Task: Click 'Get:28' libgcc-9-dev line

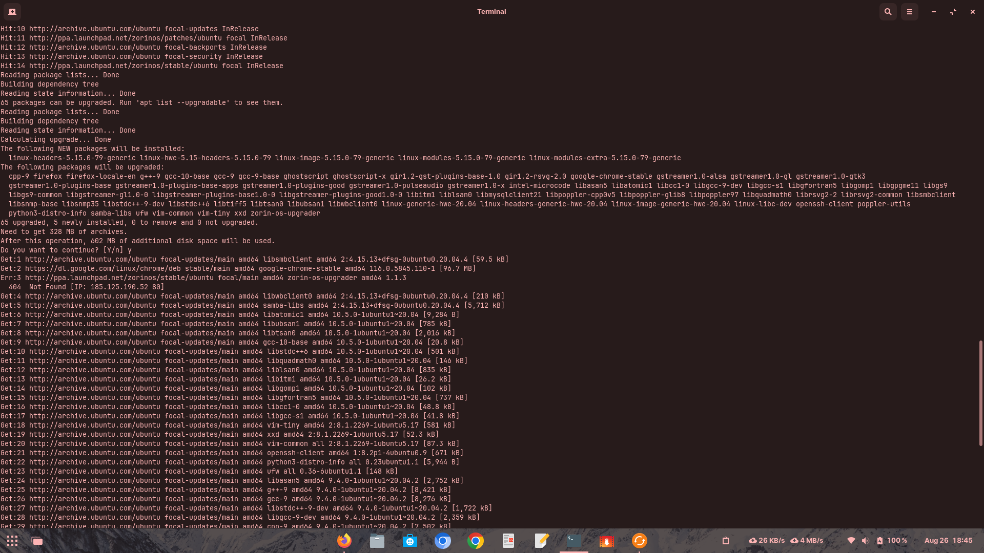Action: tap(240, 518)
